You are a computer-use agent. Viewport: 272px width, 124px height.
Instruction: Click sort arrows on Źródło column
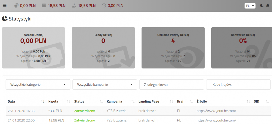point(248,102)
